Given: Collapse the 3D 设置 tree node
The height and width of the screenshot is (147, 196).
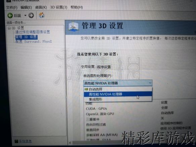Looking at the screenshot, I should (9, 28).
